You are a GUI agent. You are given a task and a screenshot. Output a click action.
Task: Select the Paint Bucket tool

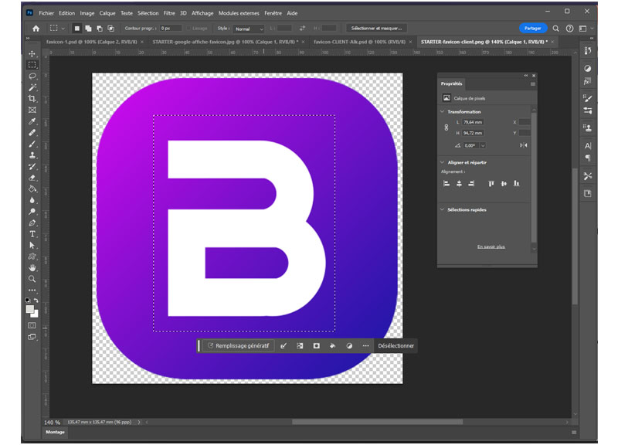32,189
